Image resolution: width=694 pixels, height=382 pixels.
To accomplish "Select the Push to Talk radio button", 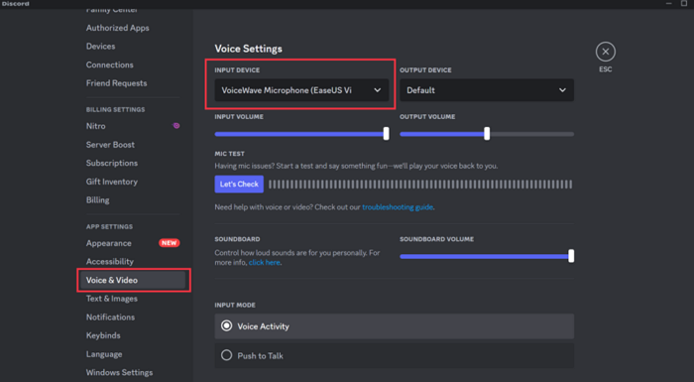I will [226, 355].
